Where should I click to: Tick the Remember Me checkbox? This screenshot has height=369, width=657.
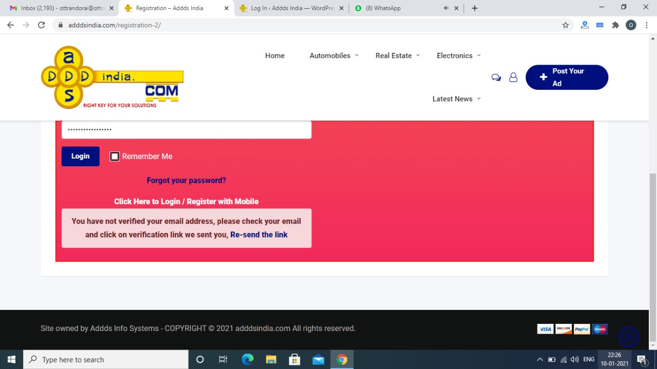(x=115, y=157)
